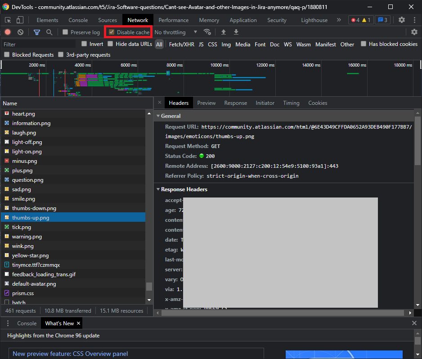Click the export HAR download arrow
The image size is (422, 359).
236,32
